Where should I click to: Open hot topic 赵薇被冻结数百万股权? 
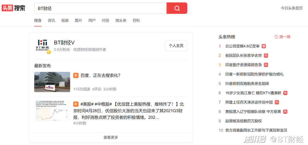point(243,121)
